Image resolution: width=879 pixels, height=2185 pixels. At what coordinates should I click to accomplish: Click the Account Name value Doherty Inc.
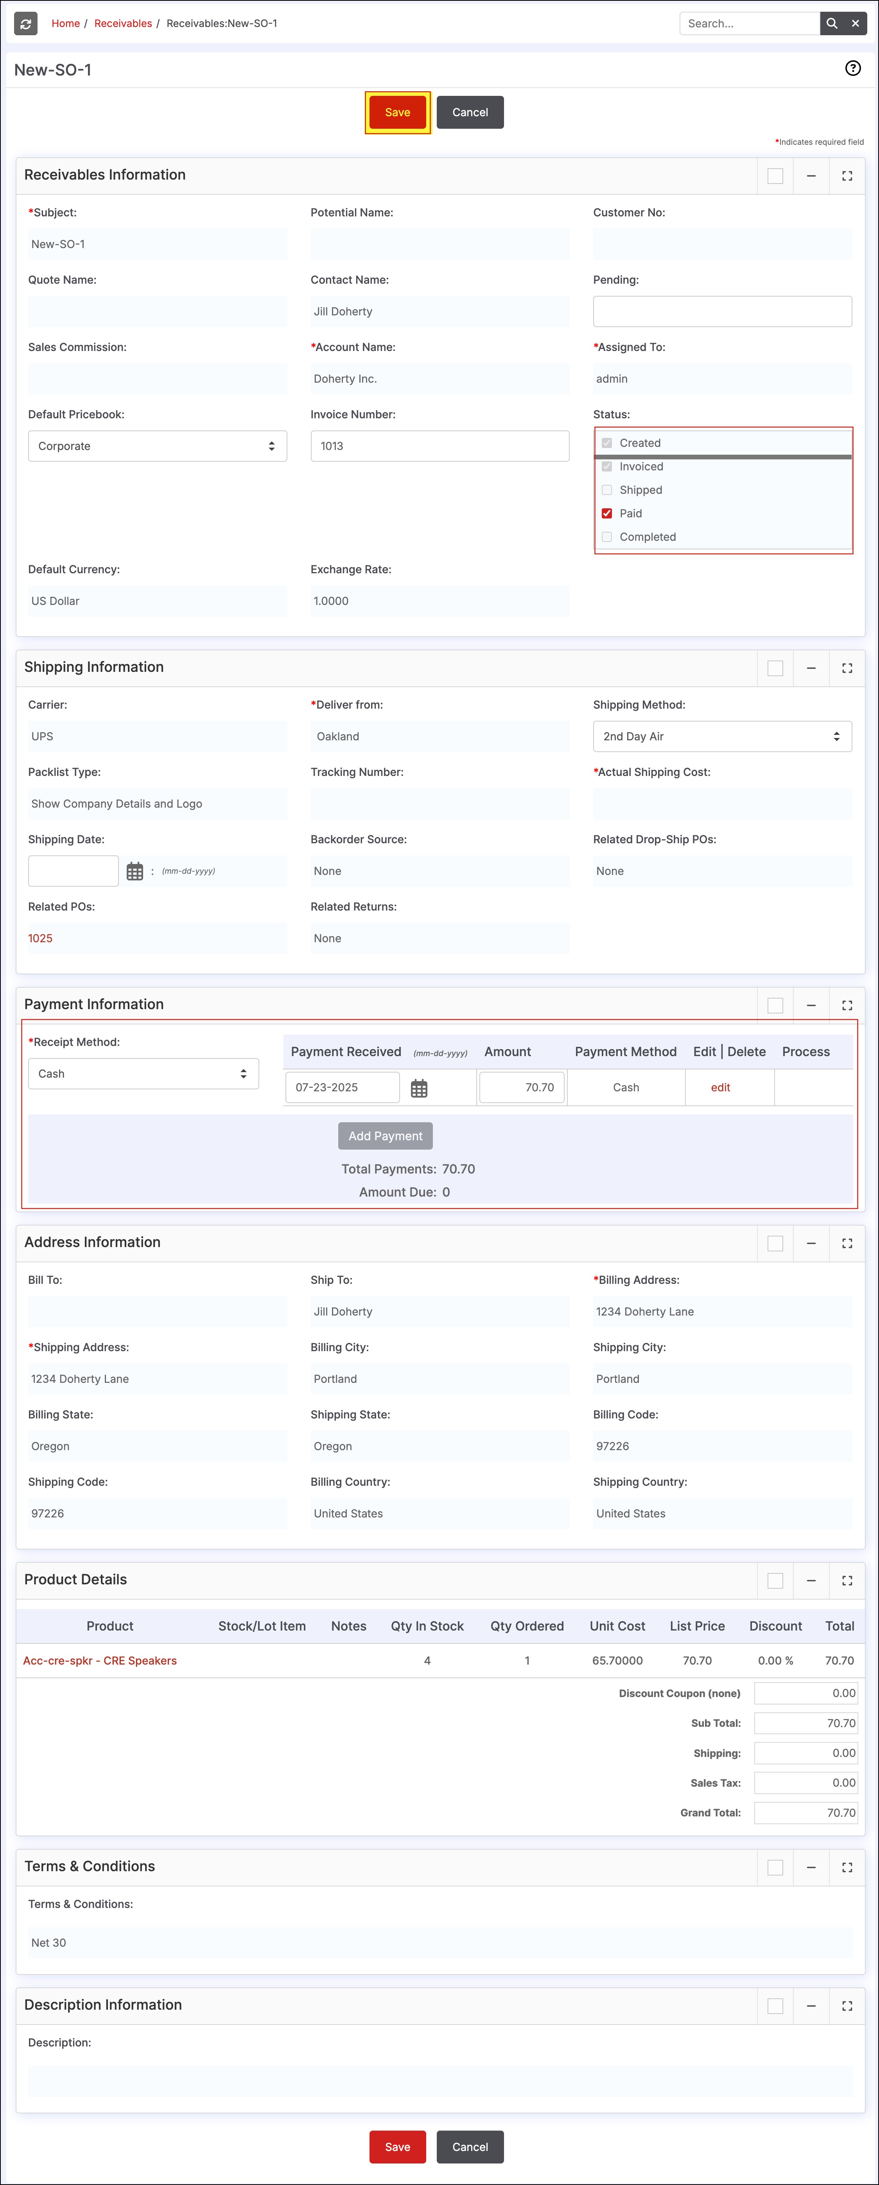[346, 379]
